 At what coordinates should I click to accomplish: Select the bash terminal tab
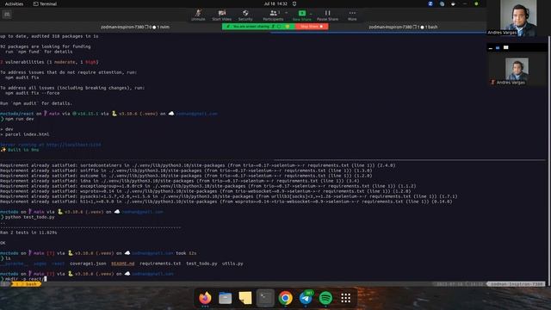click(403, 27)
